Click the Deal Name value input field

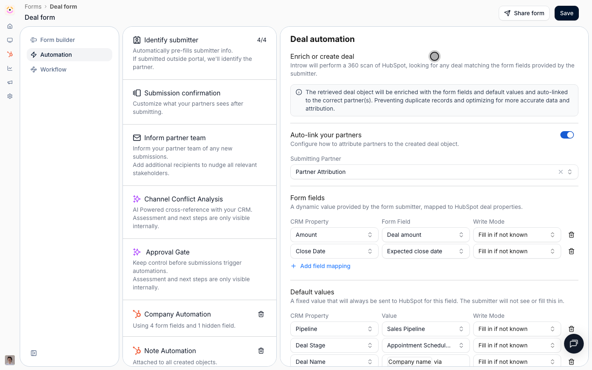click(x=425, y=361)
